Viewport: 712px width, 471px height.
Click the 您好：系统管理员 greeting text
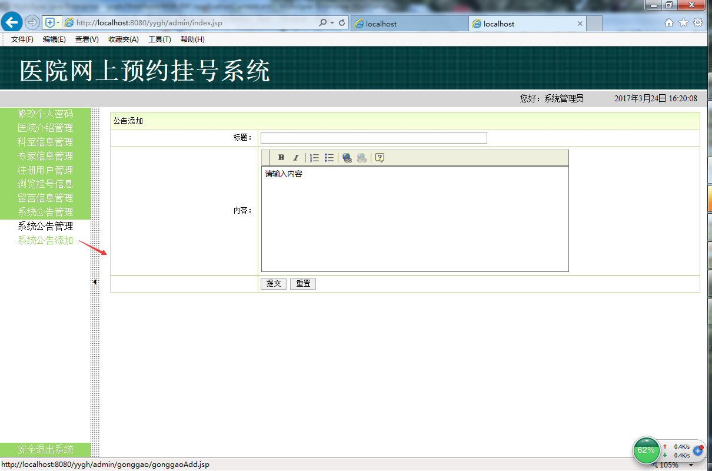point(551,98)
